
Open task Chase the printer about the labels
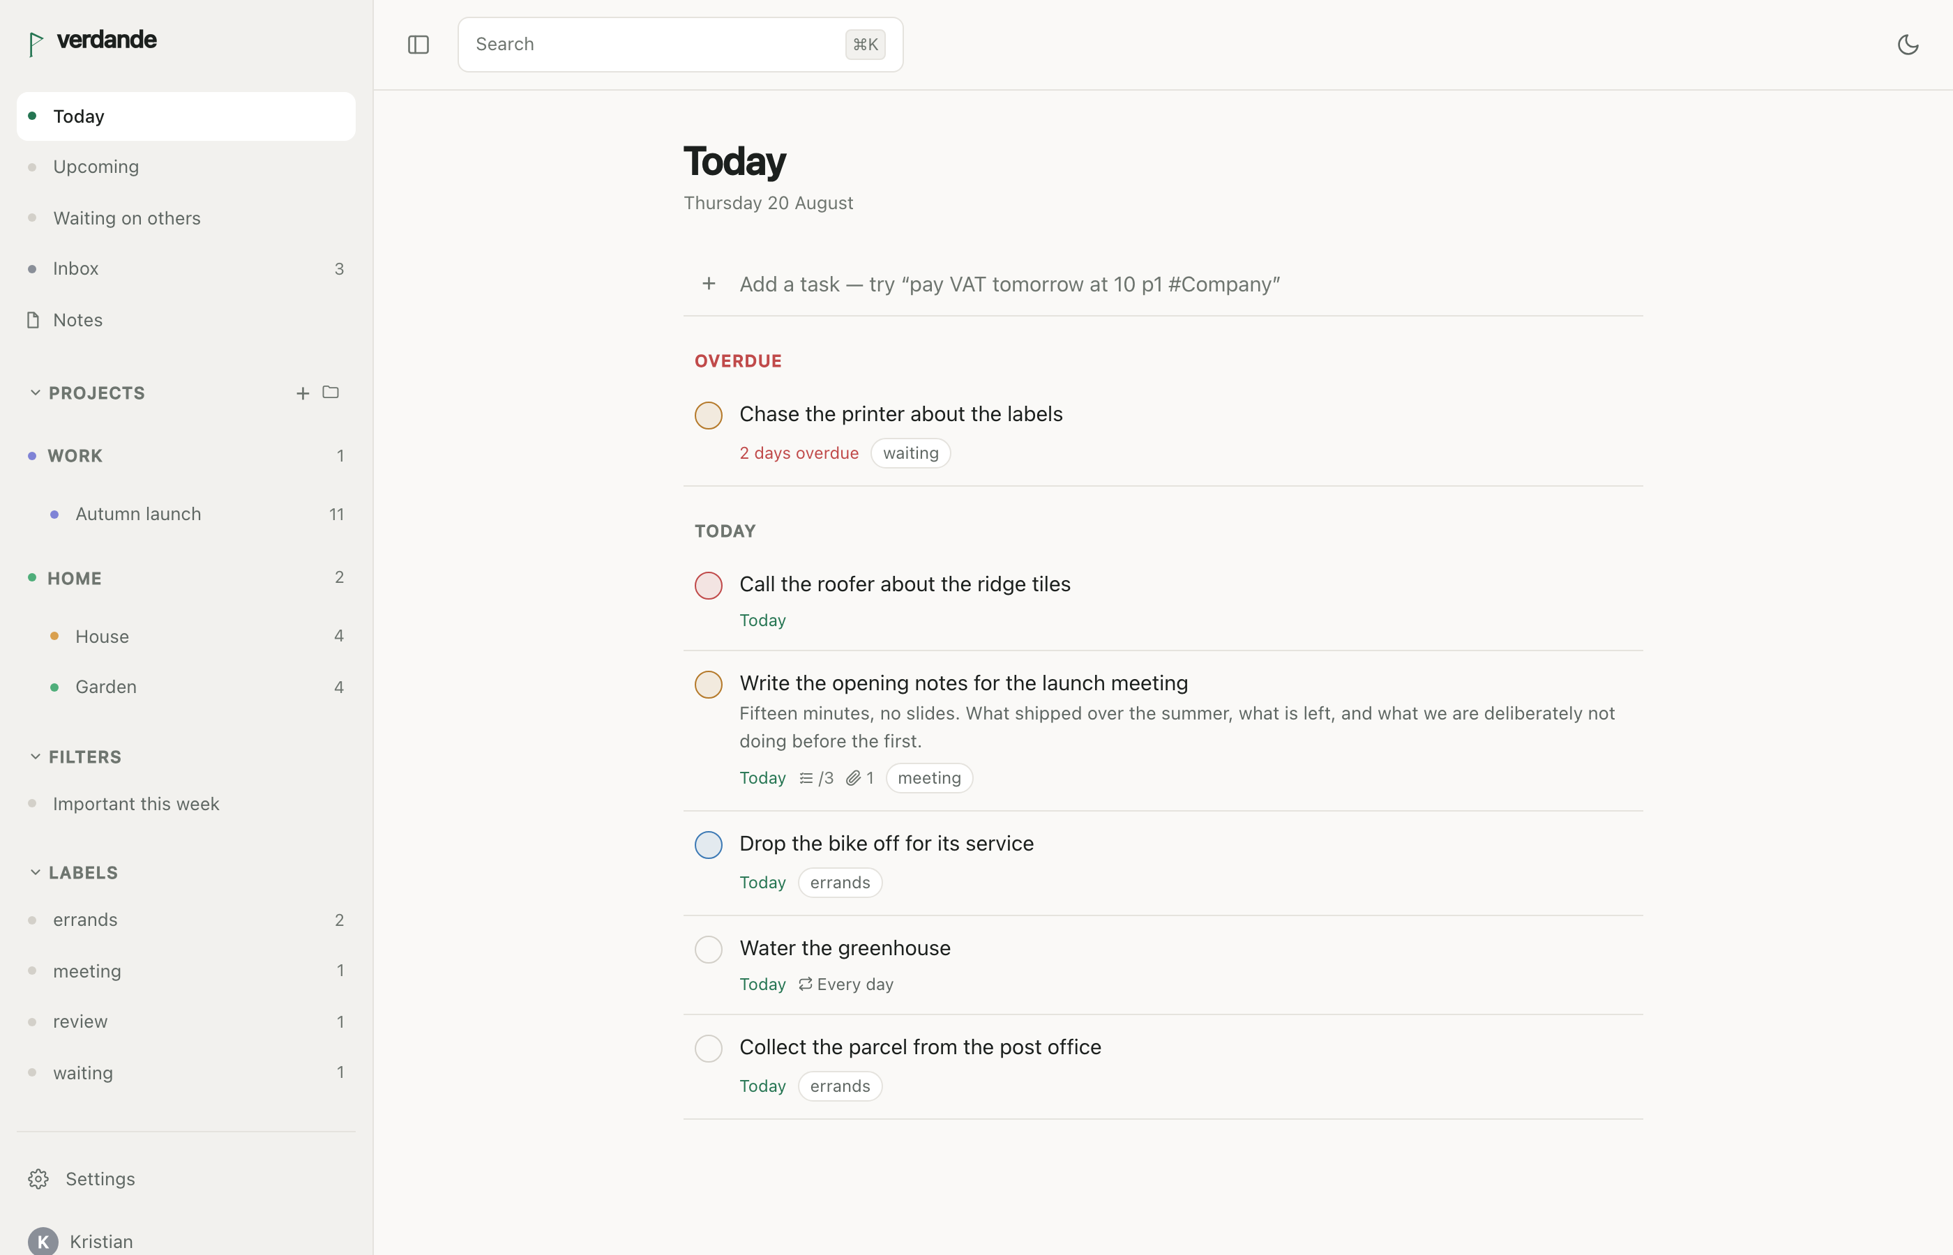(900, 414)
